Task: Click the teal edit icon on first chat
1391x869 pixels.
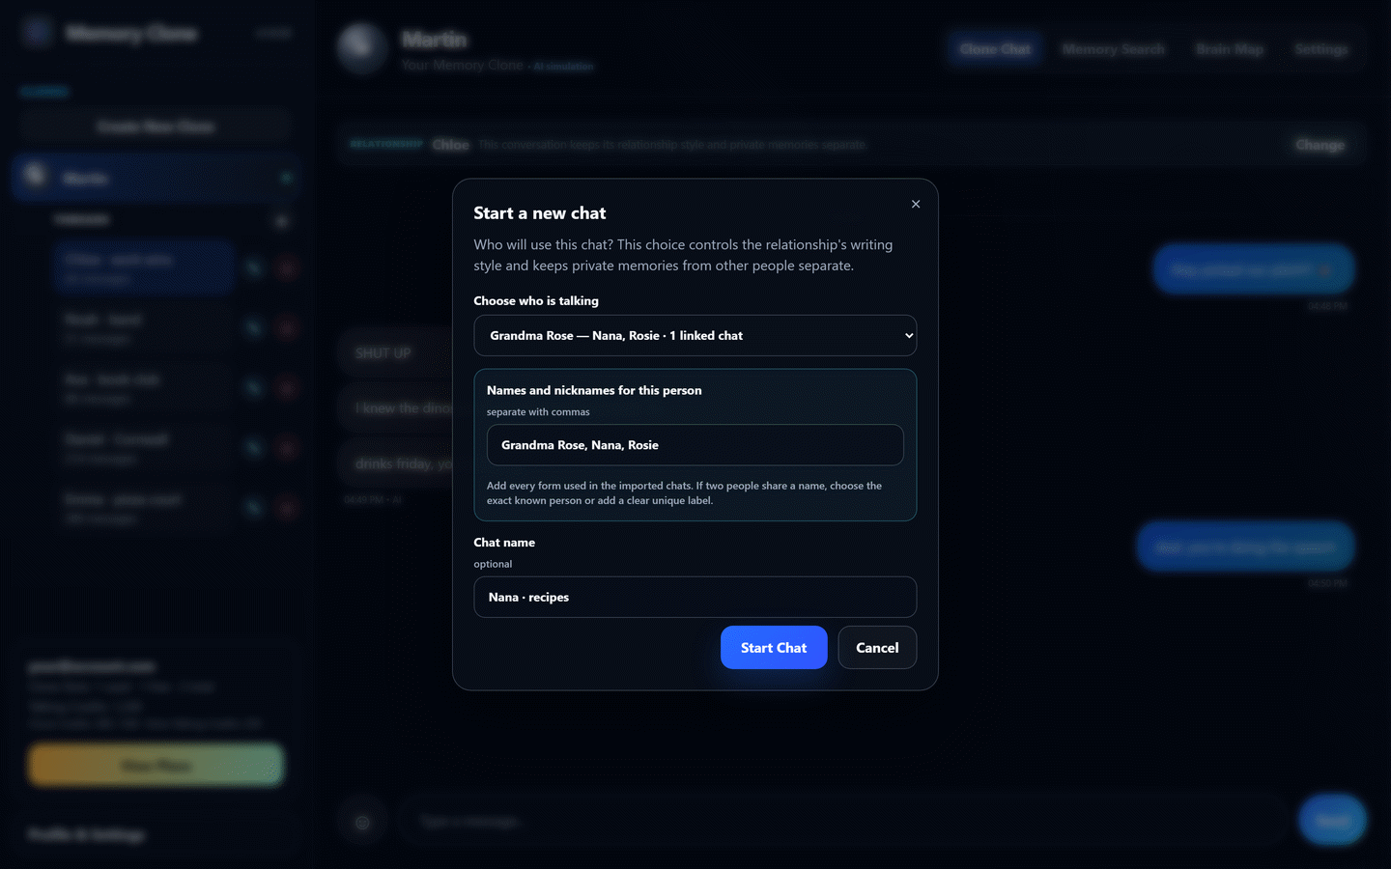Action: click(254, 268)
